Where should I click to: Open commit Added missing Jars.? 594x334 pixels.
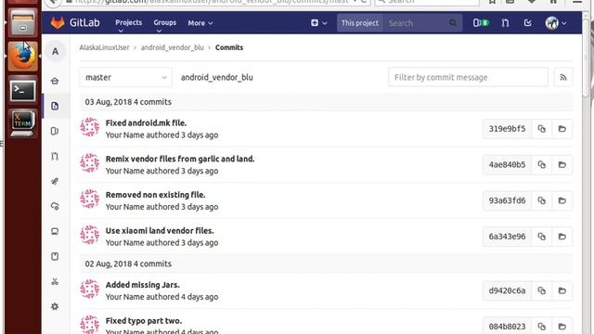coord(142,285)
